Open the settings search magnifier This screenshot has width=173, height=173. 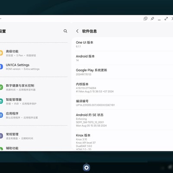(x=65, y=31)
